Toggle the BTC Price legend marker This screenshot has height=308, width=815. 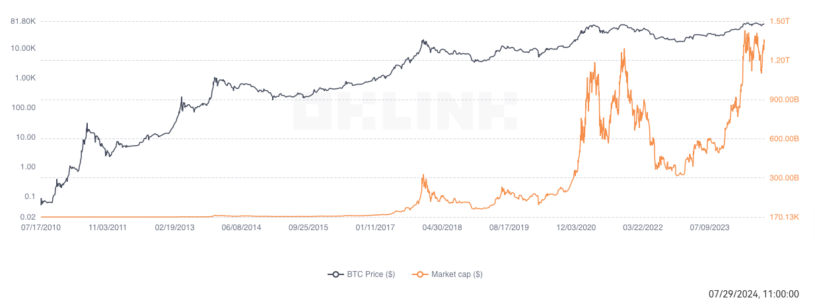pyautogui.click(x=336, y=274)
